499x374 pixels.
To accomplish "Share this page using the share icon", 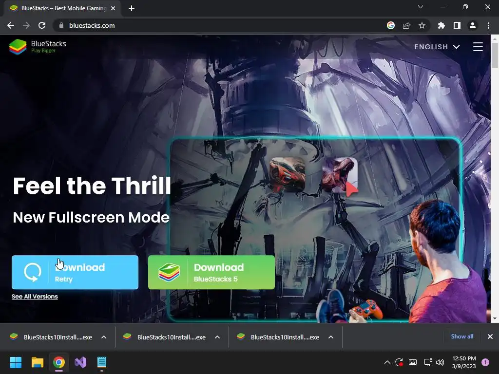I will (406, 25).
